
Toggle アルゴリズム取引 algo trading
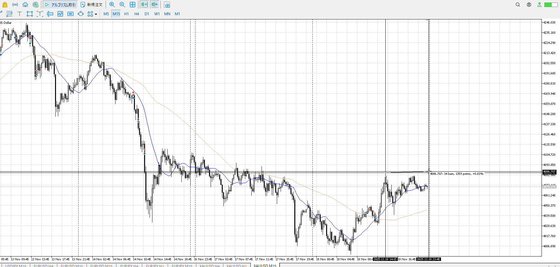tap(60, 5)
